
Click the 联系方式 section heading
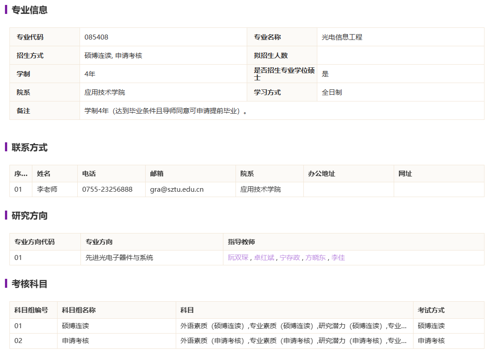coord(29,148)
